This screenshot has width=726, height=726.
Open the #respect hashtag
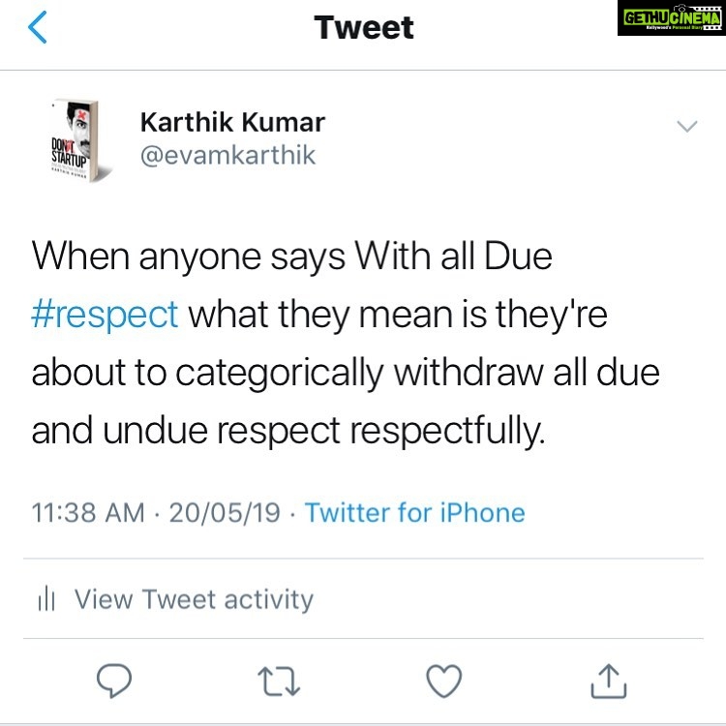tap(105, 315)
